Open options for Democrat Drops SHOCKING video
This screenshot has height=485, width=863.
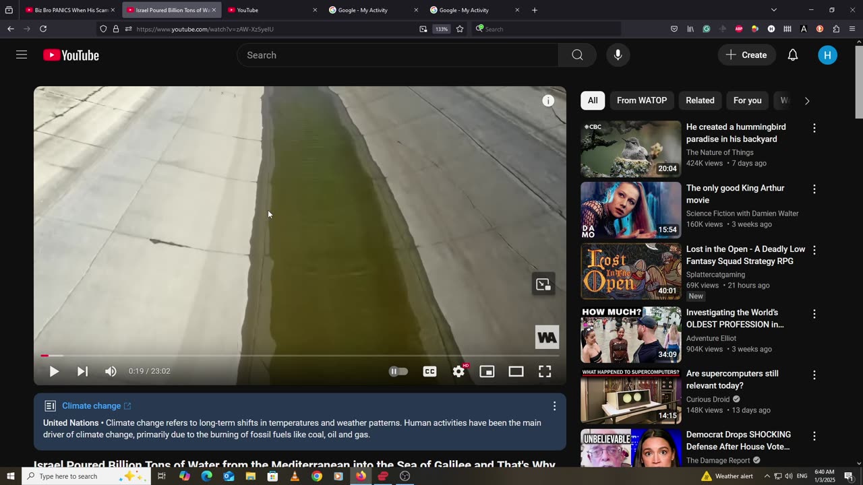tap(814, 436)
